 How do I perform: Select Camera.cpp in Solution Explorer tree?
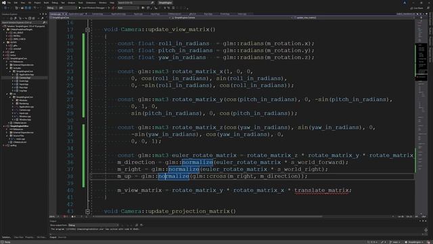point(25,110)
